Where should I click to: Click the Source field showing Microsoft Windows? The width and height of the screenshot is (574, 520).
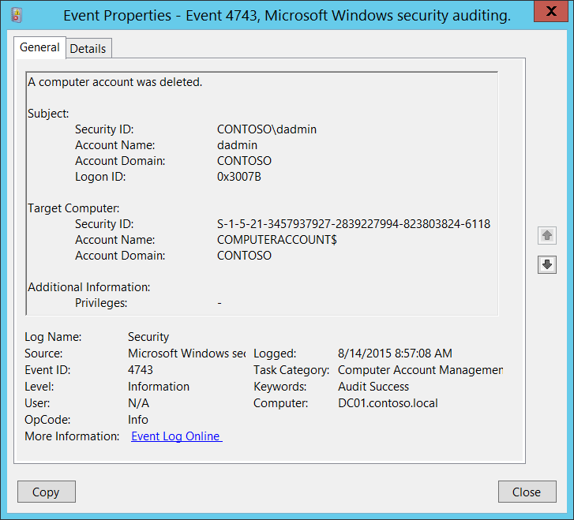click(186, 354)
